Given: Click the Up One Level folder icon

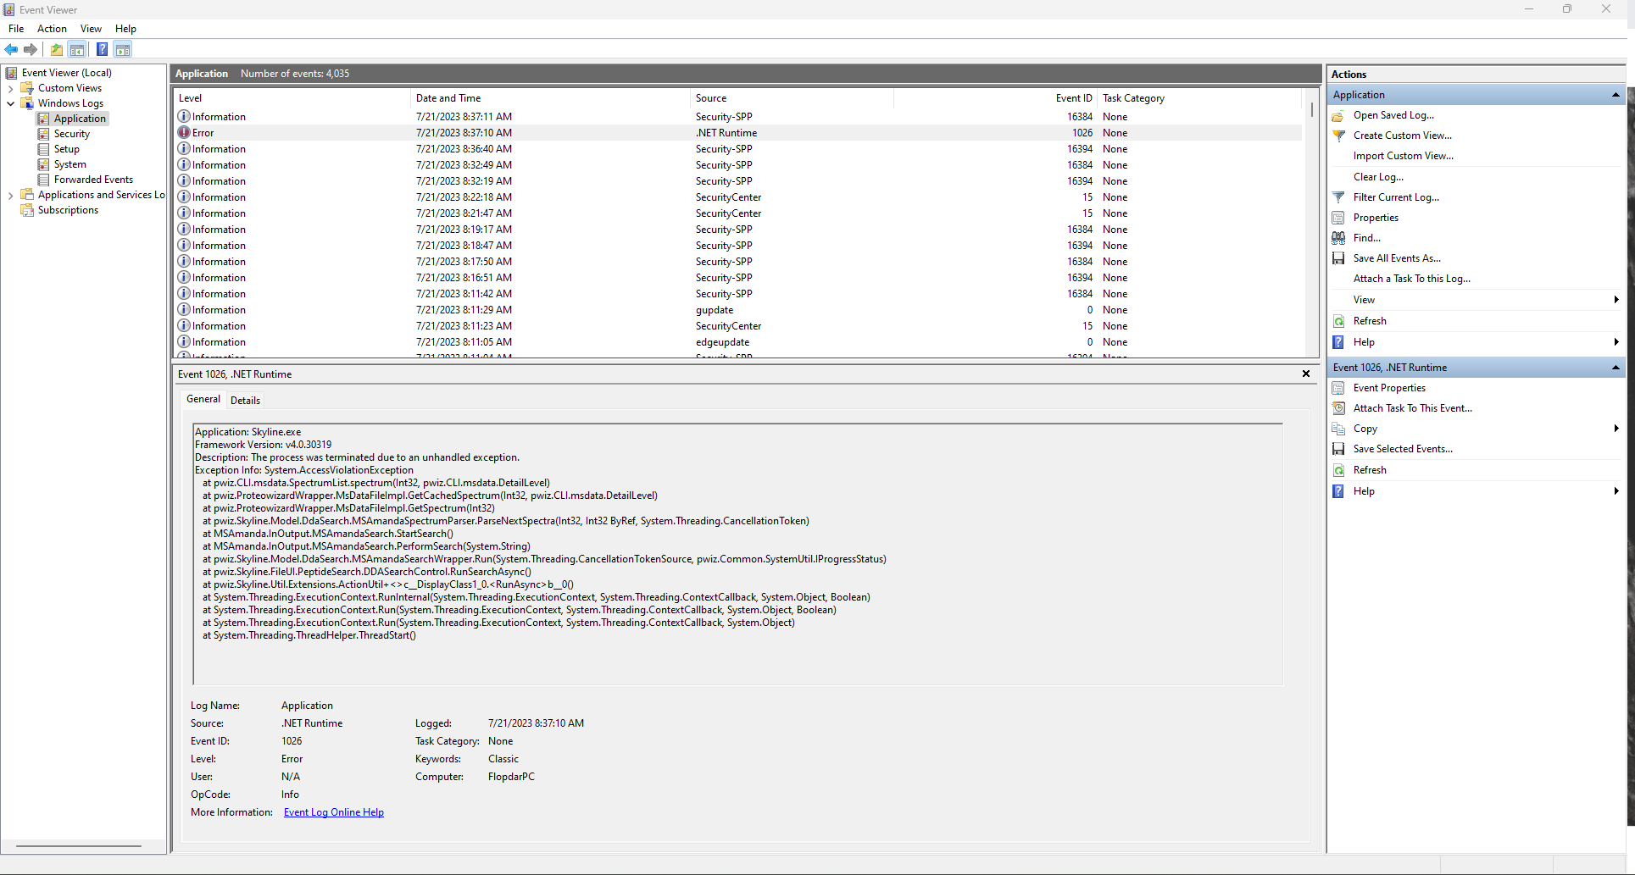Looking at the screenshot, I should click(x=57, y=49).
